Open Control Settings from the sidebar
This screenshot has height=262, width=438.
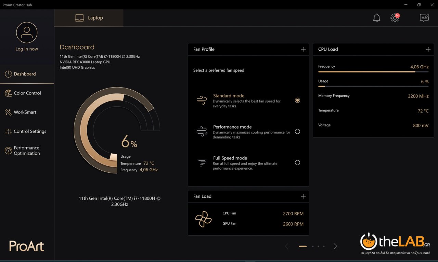(x=30, y=131)
